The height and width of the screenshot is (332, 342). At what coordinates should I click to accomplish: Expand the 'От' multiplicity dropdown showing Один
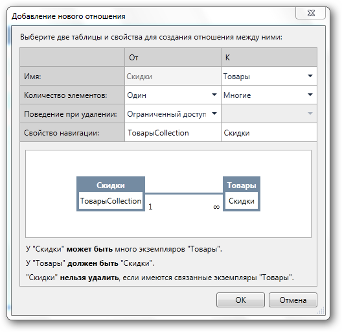point(173,95)
